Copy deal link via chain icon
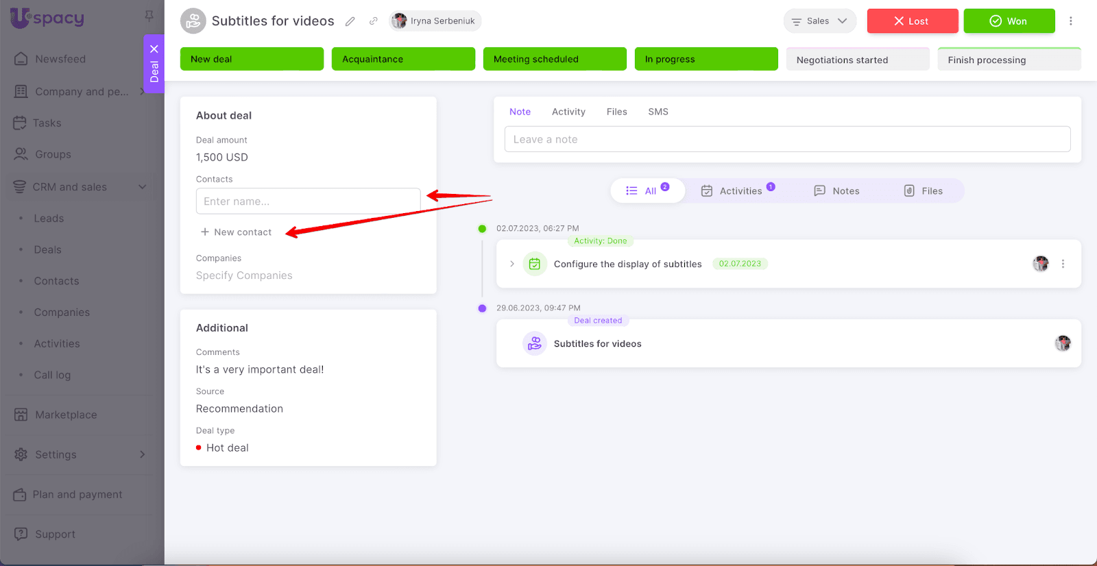The height and width of the screenshot is (566, 1097). coord(374,21)
